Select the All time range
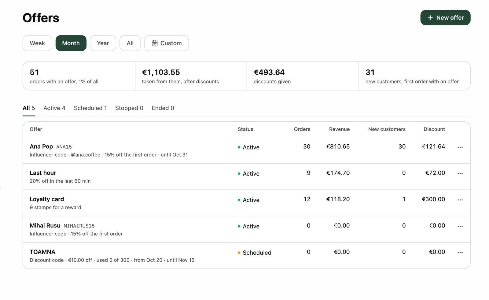 pos(130,43)
